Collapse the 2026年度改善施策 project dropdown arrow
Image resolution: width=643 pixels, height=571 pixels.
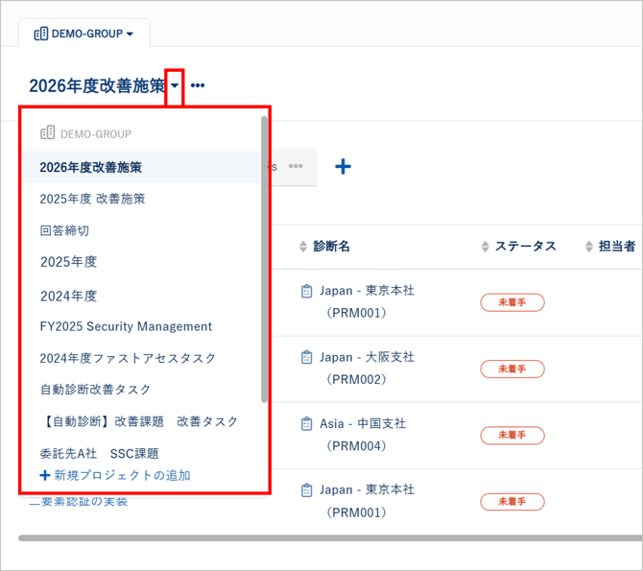pos(175,85)
